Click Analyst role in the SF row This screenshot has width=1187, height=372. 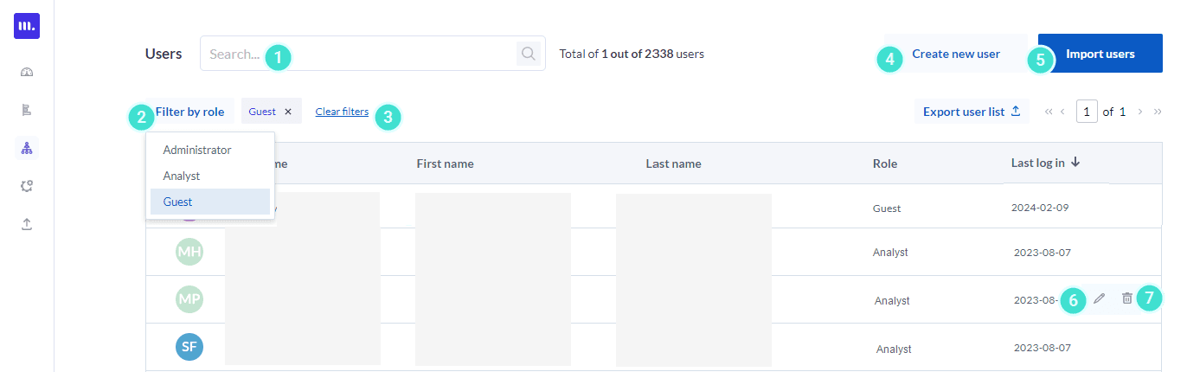894,350
